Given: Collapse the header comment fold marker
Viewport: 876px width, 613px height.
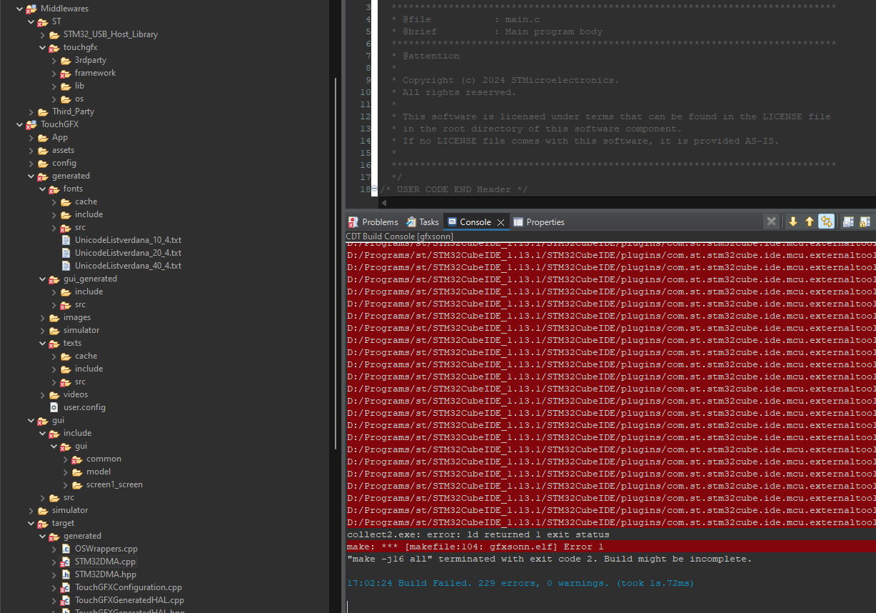Looking at the screenshot, I should (375, 189).
